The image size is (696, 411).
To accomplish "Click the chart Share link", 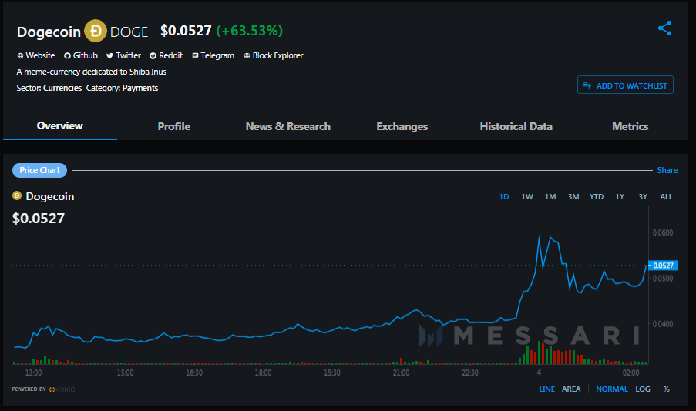I will (667, 170).
